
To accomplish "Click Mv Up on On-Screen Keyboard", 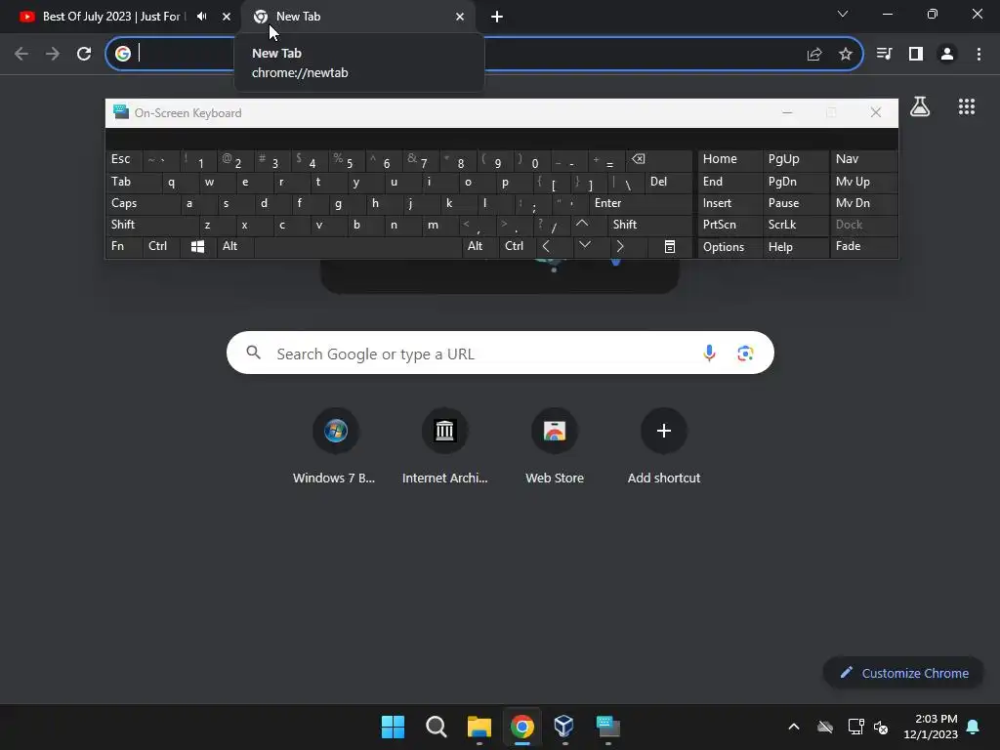I will click(x=863, y=183).
